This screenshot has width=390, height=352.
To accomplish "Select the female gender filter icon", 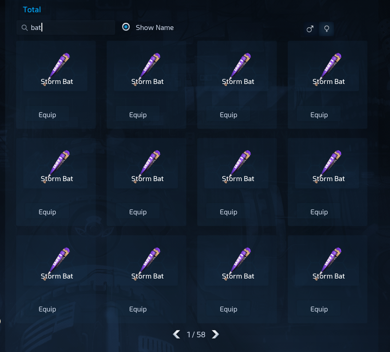I will pos(326,29).
